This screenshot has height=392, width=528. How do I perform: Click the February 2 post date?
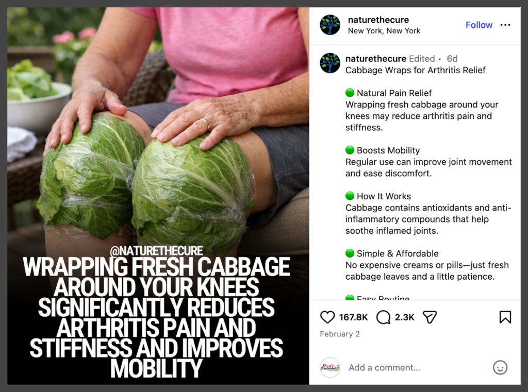tap(340, 334)
